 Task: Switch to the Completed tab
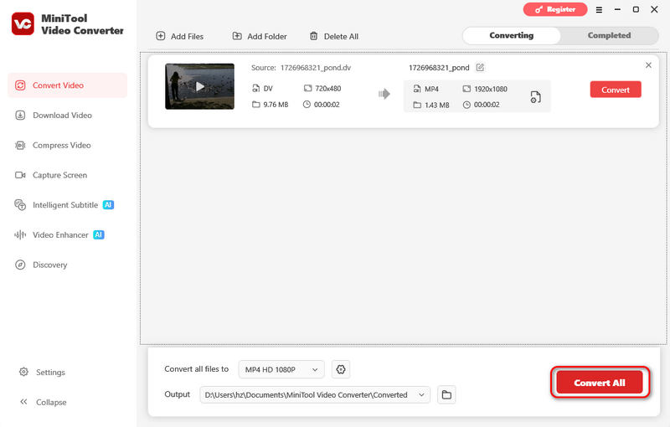click(609, 35)
